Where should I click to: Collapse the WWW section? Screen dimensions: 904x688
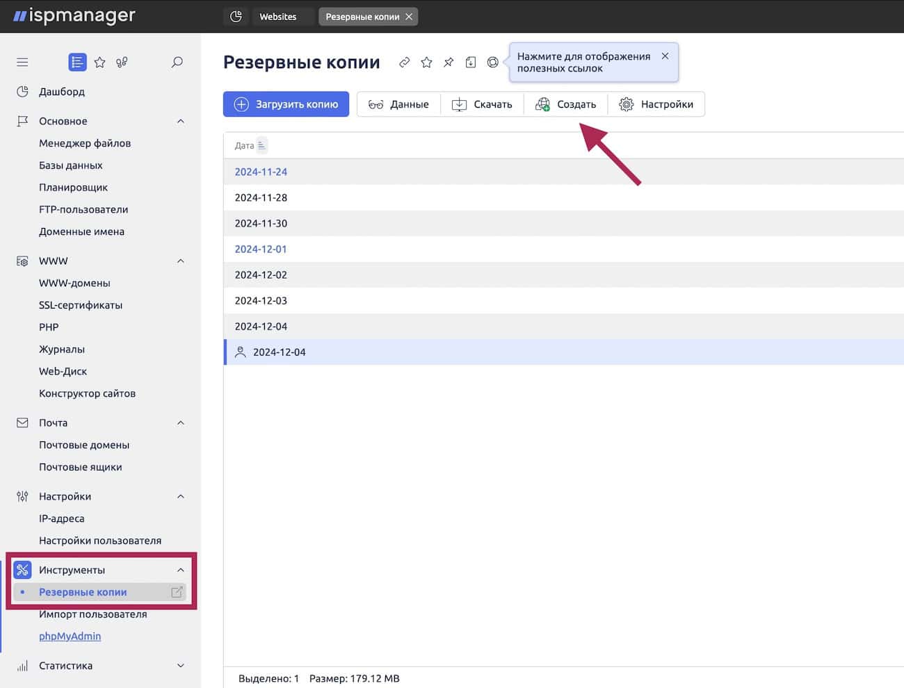181,261
